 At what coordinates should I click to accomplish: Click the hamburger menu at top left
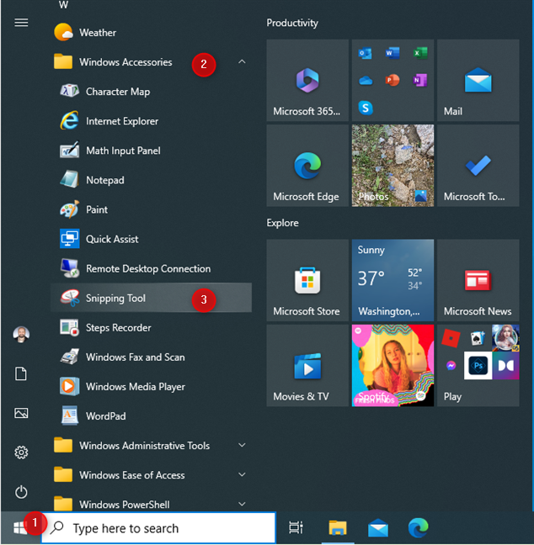tap(22, 23)
